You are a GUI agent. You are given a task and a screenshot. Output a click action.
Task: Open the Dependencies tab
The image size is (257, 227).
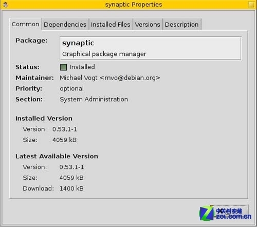click(x=65, y=25)
